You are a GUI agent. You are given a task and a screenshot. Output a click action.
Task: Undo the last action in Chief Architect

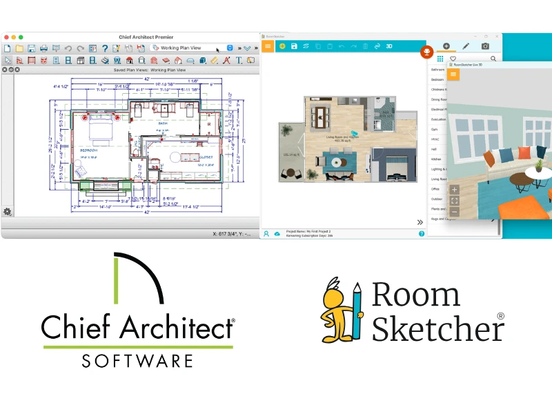coord(69,48)
